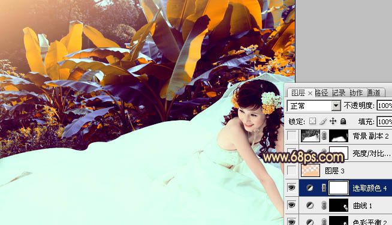Click the 曲线 1 adjustment icon
Image resolution: width=392 pixels, height=225 pixels.
coord(310,205)
